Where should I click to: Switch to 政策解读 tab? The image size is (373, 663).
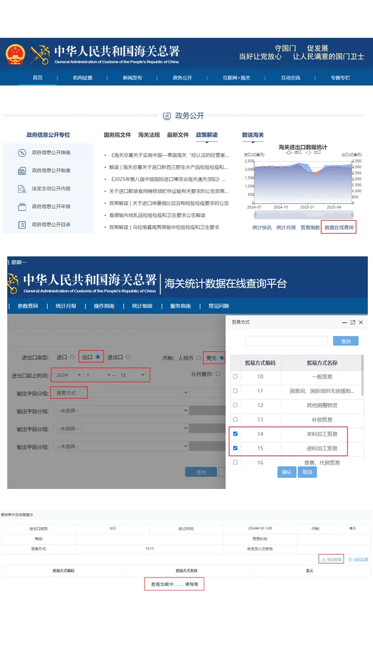[x=207, y=135]
